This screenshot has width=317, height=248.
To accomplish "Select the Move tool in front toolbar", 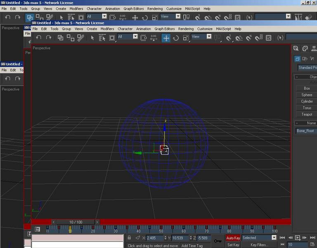I will point(166,38).
